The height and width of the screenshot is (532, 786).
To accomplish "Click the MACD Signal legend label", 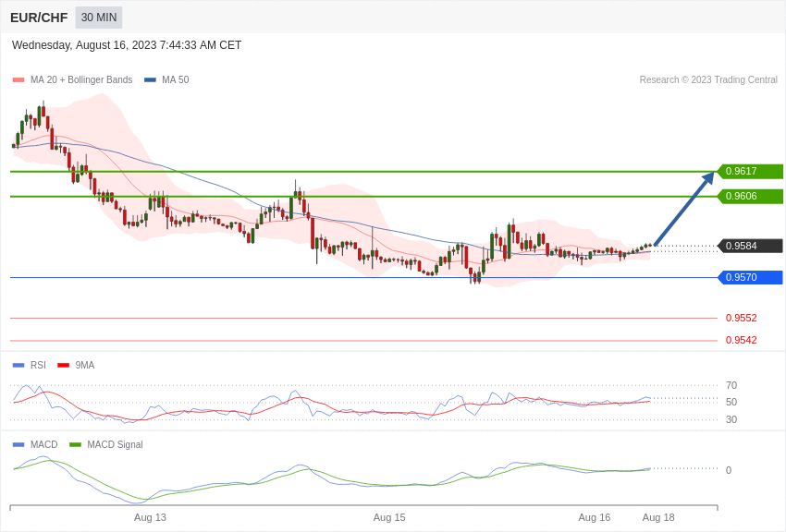I will click(115, 445).
